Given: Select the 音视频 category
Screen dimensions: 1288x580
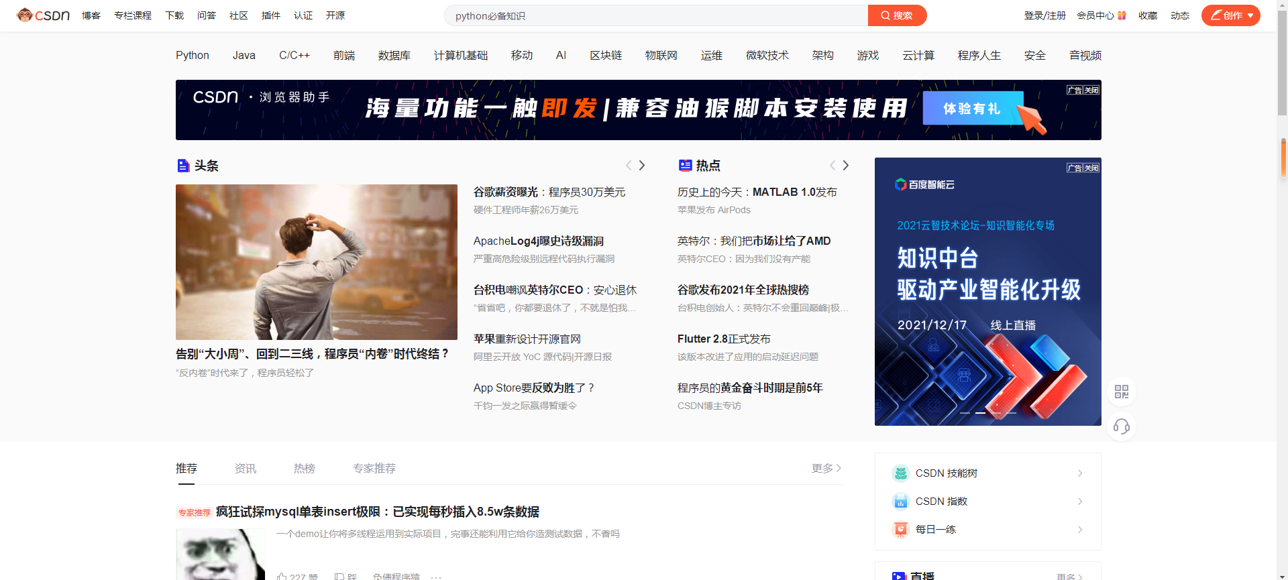Looking at the screenshot, I should [1085, 55].
